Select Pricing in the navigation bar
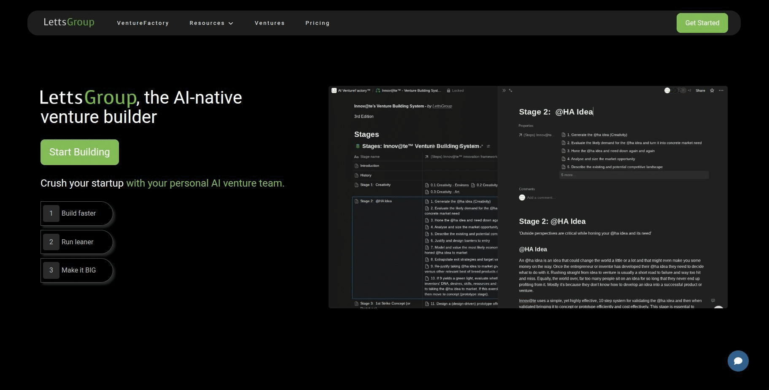The image size is (769, 390). pos(317,23)
